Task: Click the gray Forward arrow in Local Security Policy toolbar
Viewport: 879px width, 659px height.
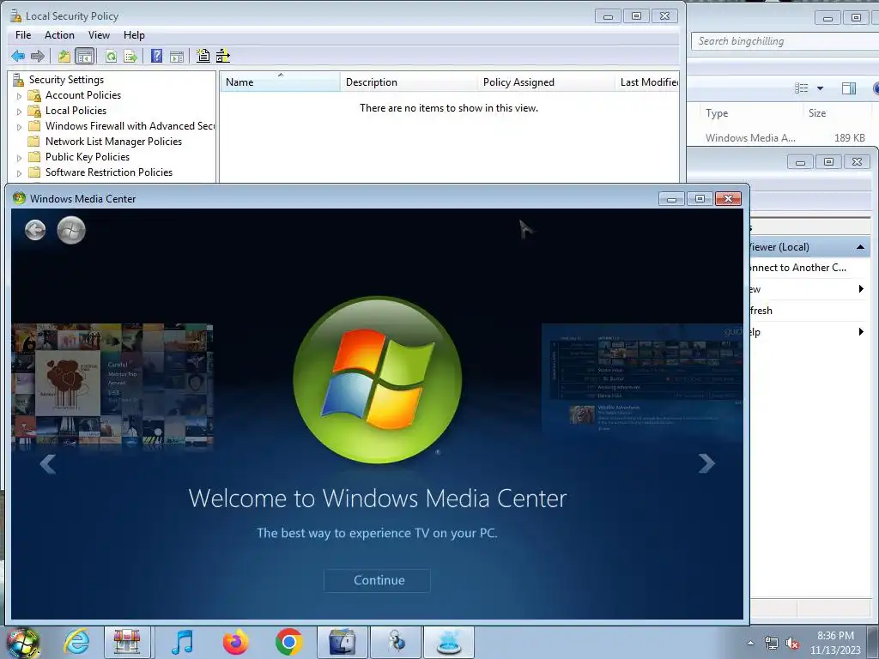Action: click(x=38, y=56)
